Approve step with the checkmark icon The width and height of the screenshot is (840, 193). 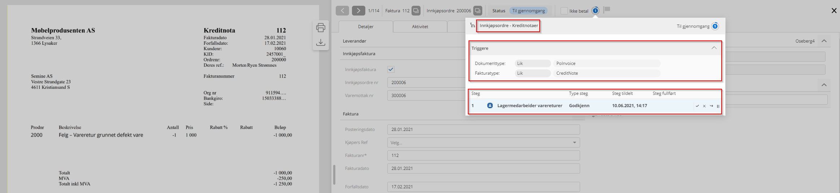[x=697, y=106]
